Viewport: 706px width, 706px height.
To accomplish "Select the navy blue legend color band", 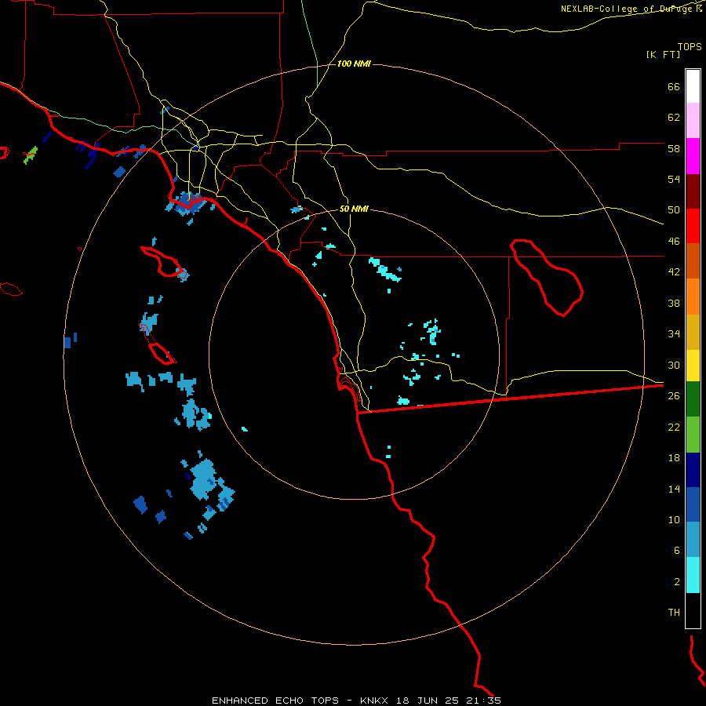I will pyautogui.click(x=693, y=470).
